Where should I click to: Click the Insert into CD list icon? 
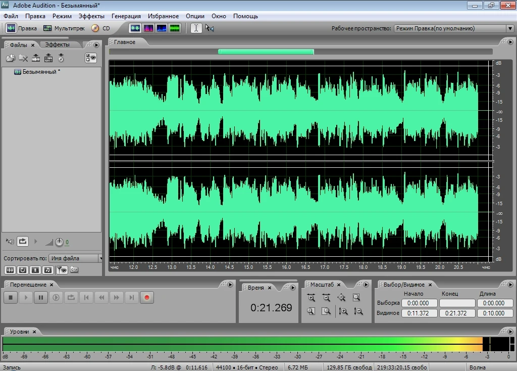(61, 59)
